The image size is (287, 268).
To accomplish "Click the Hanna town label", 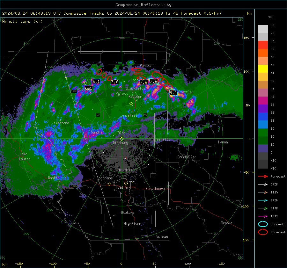I will (x=223, y=142).
